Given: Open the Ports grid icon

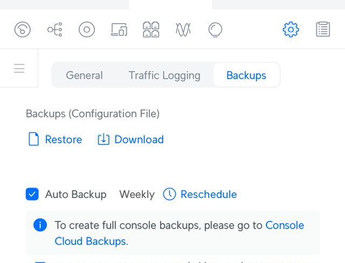Looking at the screenshot, I should 151,29.
